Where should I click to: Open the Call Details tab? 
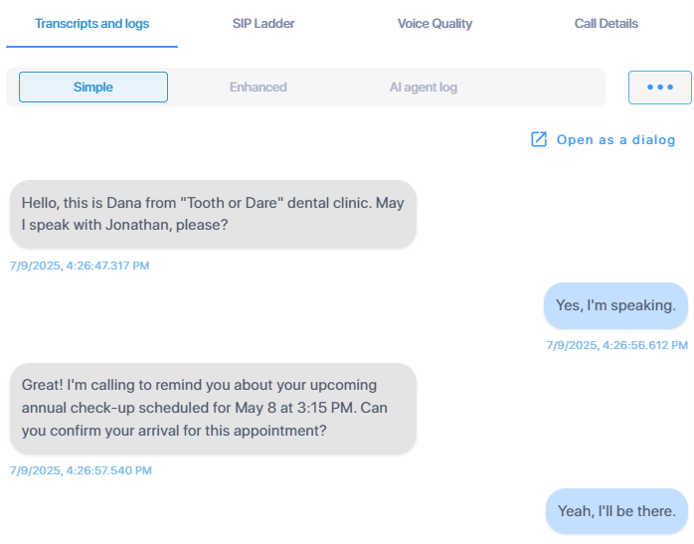[x=606, y=24]
